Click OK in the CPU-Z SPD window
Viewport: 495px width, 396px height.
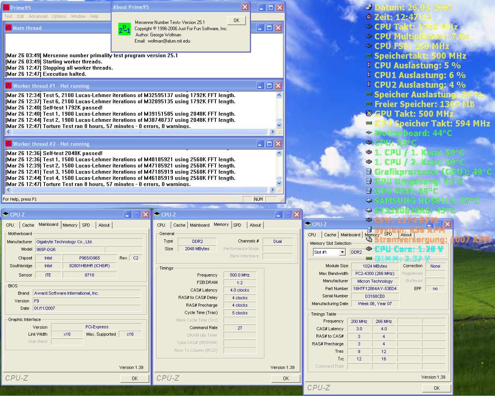tap(437, 388)
